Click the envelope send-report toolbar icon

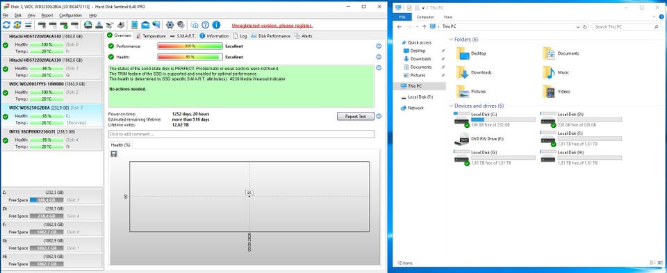(145, 25)
